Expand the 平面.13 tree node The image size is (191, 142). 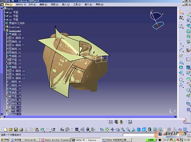7,63
